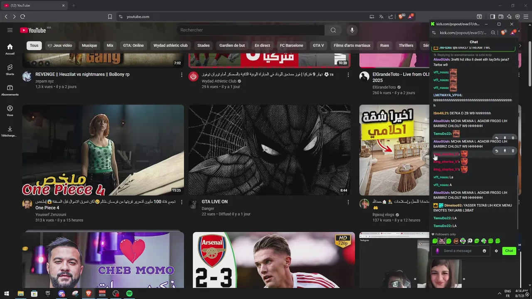Viewport: 532px width, 299px height.
Task: Click the search magnifier button
Action: pos(333,30)
